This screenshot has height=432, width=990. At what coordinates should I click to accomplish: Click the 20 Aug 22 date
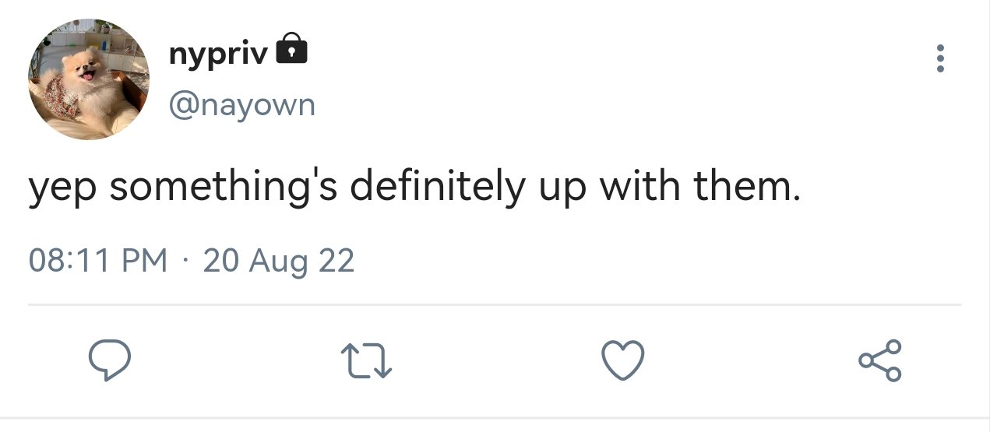279,261
